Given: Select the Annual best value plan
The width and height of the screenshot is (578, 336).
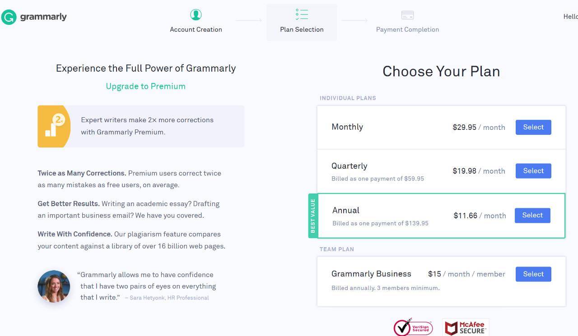Looking at the screenshot, I should tap(532, 216).
